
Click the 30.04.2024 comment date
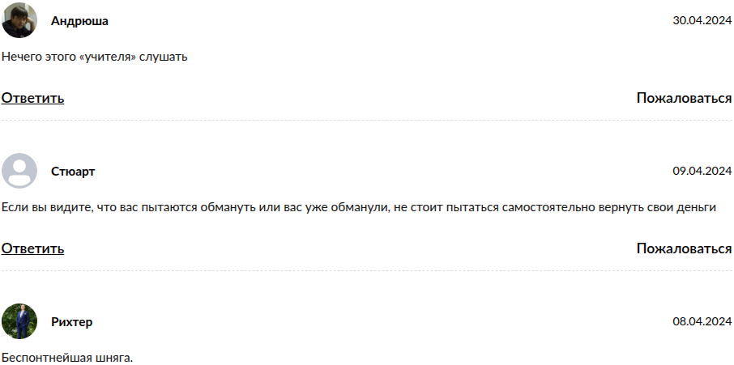pyautogui.click(x=702, y=21)
